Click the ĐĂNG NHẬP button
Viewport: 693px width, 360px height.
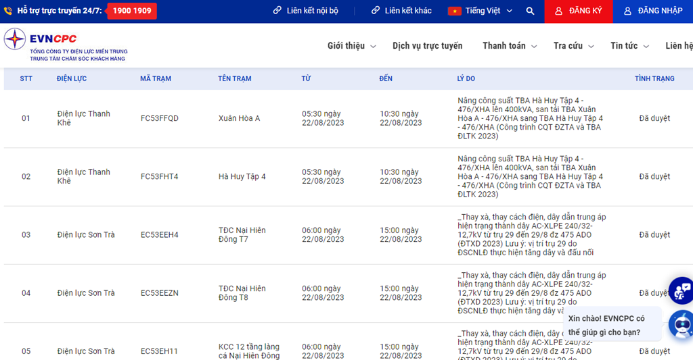click(653, 11)
